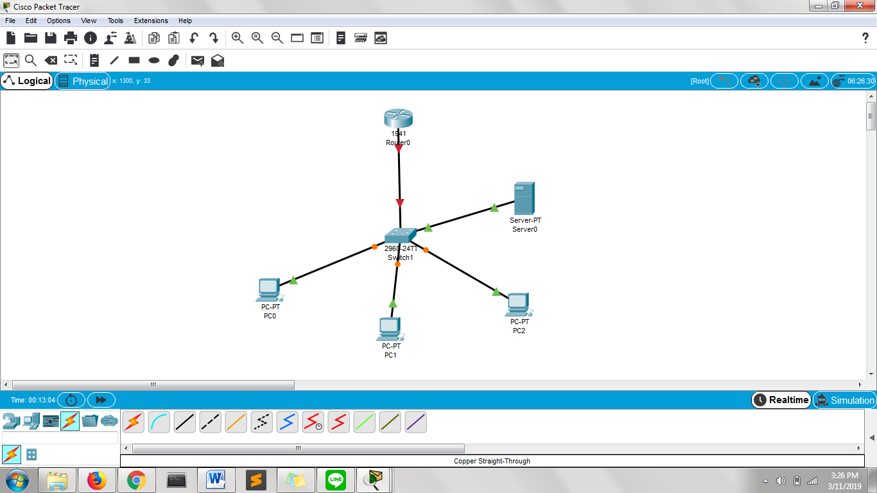
Task: Open the Network Information icon
Action: [x=91, y=38]
